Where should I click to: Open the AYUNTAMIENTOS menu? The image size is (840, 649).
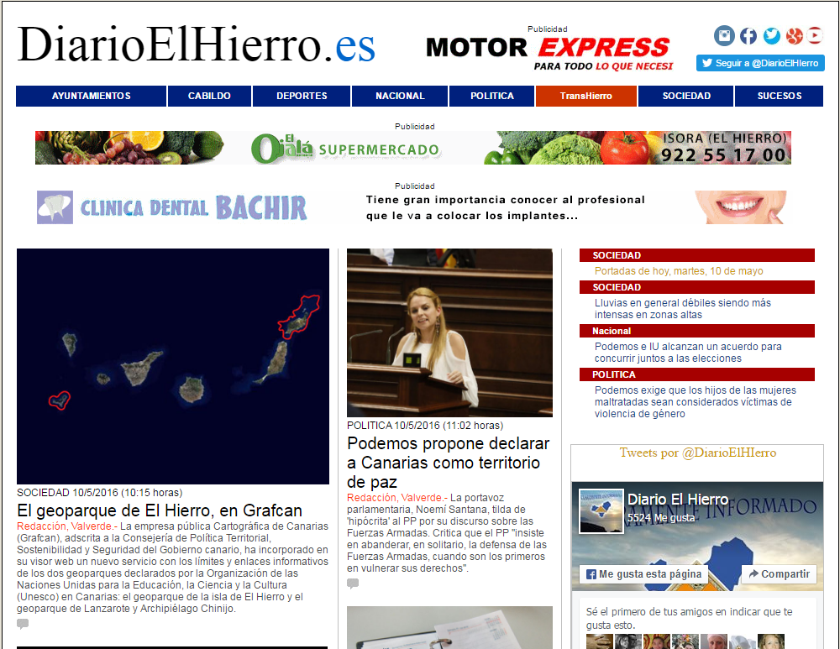click(91, 96)
